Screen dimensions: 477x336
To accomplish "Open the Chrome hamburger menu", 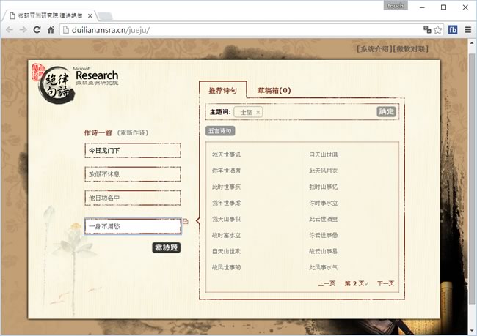I will coord(467,30).
